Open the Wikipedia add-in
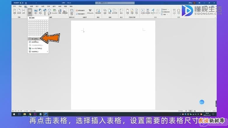 tap(90, 11)
